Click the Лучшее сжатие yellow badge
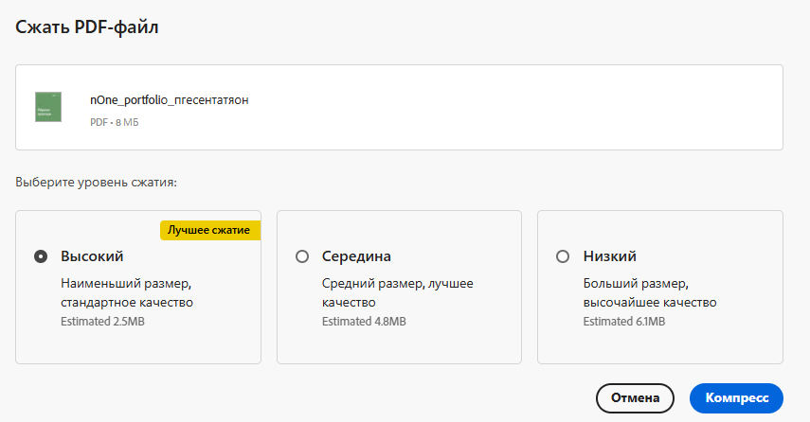The height and width of the screenshot is (422, 810). 209,230
